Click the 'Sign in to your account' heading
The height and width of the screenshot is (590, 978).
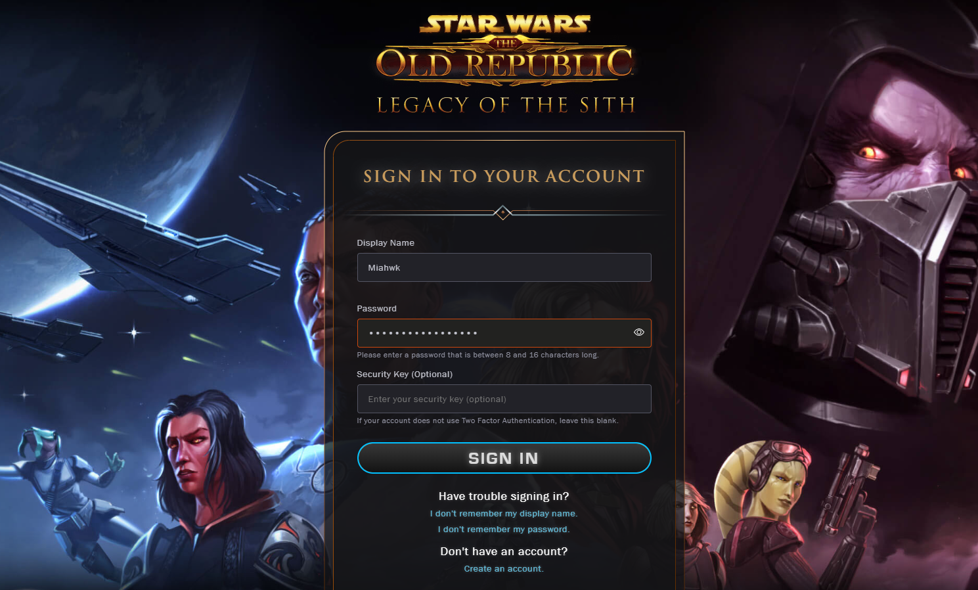504,176
